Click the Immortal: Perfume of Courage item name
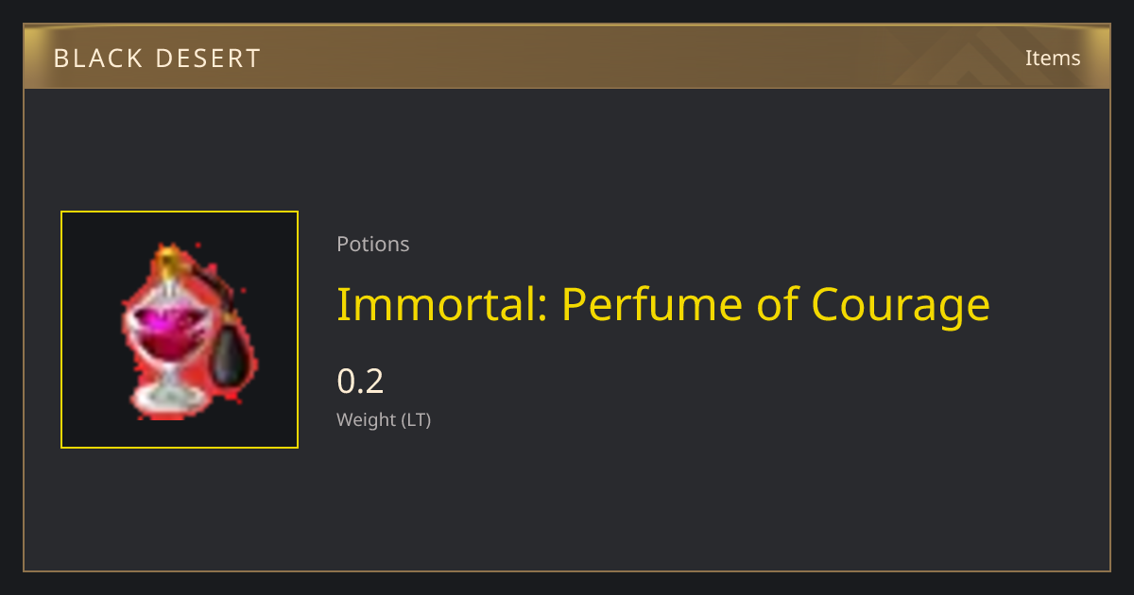 (663, 304)
